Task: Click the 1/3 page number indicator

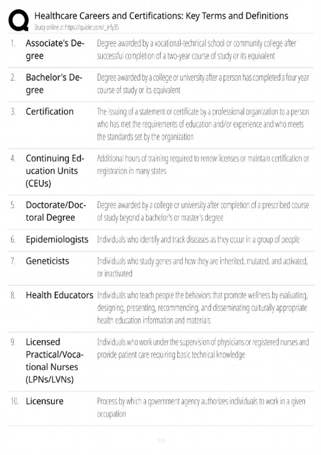Action: point(161,441)
